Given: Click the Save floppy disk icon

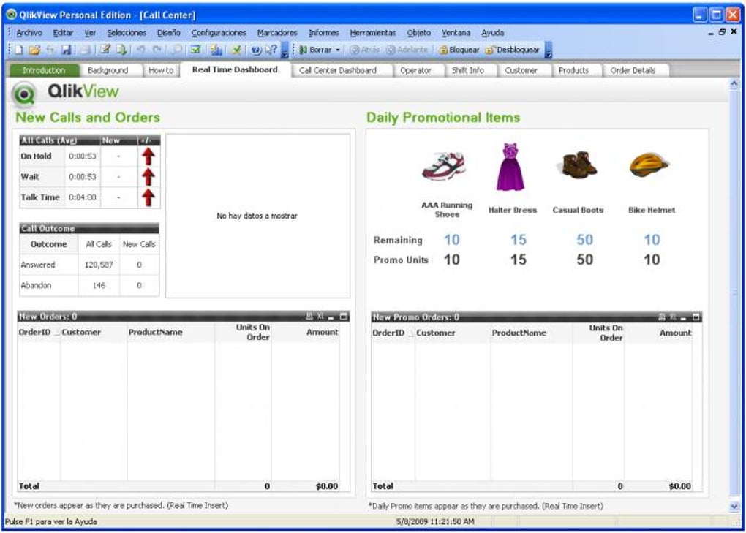Looking at the screenshot, I should (66, 50).
